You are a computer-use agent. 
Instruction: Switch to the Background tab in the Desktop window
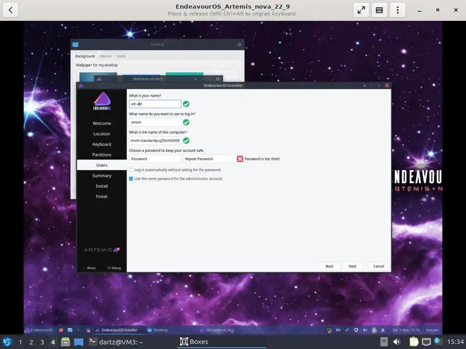coord(85,56)
